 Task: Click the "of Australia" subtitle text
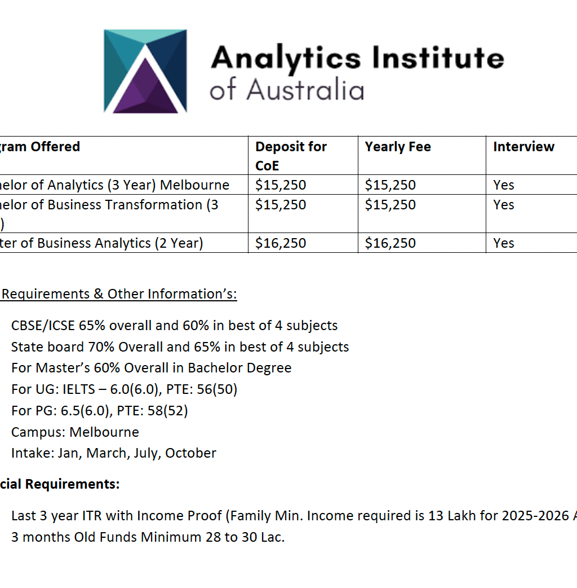pyautogui.click(x=287, y=90)
